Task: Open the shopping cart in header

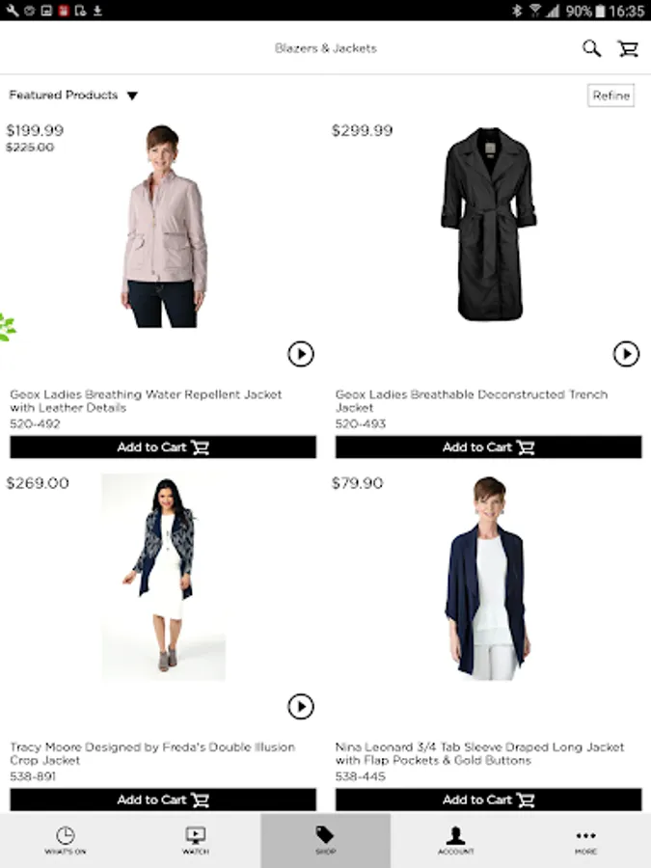Action: pyautogui.click(x=628, y=49)
